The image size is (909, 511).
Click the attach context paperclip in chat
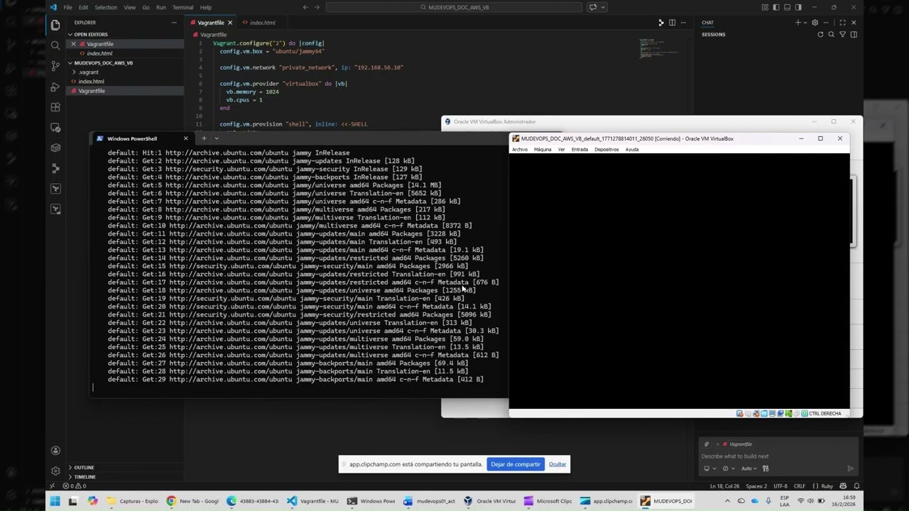707,444
